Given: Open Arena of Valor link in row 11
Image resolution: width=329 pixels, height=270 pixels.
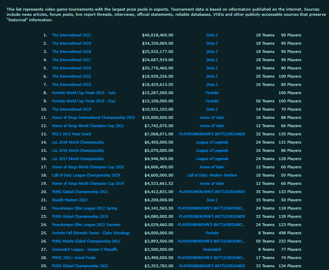Looking at the screenshot, I should pyautogui.click(x=212, y=117).
